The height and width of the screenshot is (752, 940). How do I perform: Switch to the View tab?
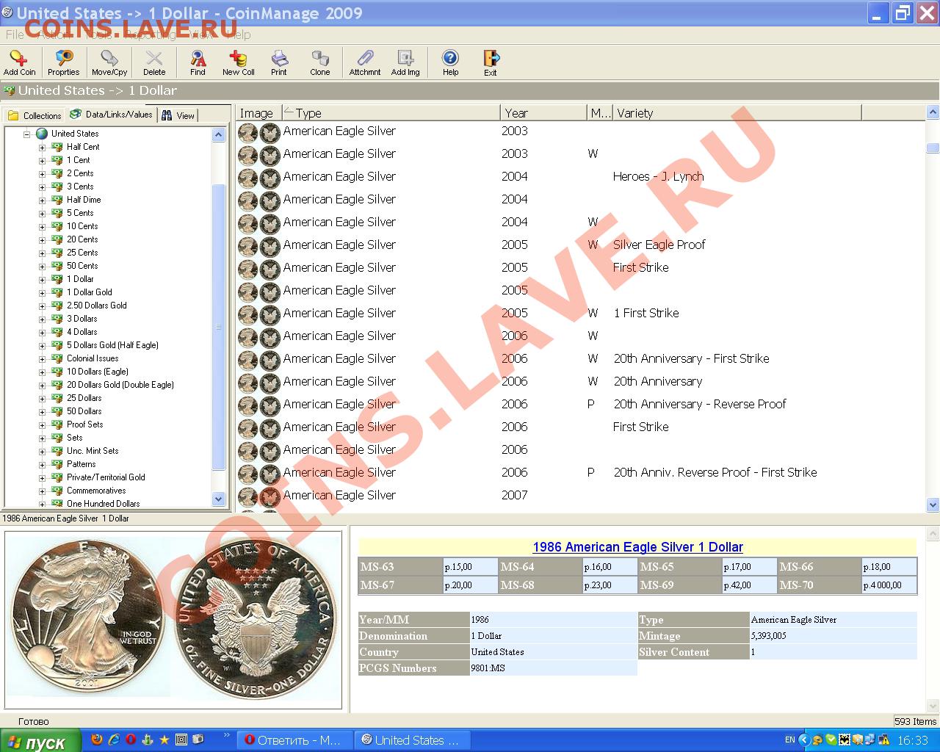coord(178,115)
